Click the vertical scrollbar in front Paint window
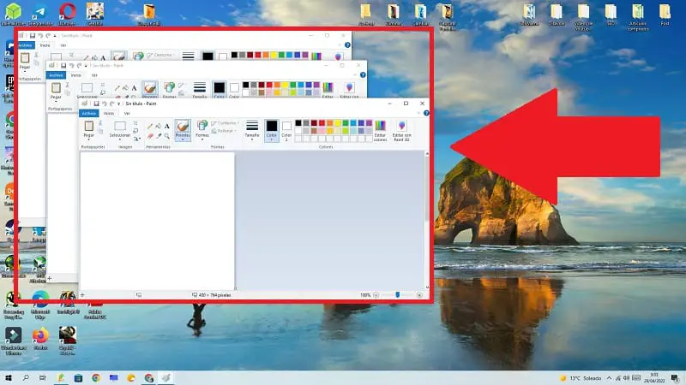 (x=427, y=221)
